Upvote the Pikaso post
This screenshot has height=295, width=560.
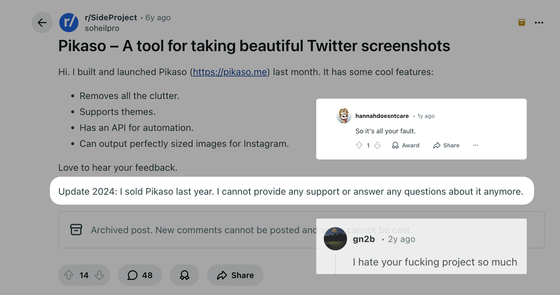pos(69,275)
